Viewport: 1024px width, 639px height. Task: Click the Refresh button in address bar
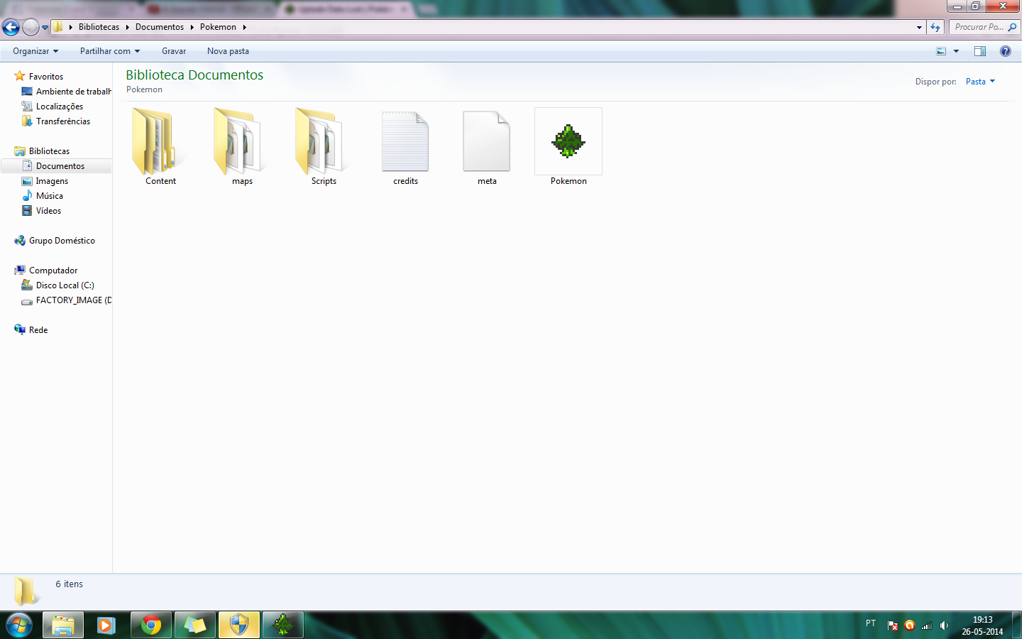coord(935,27)
